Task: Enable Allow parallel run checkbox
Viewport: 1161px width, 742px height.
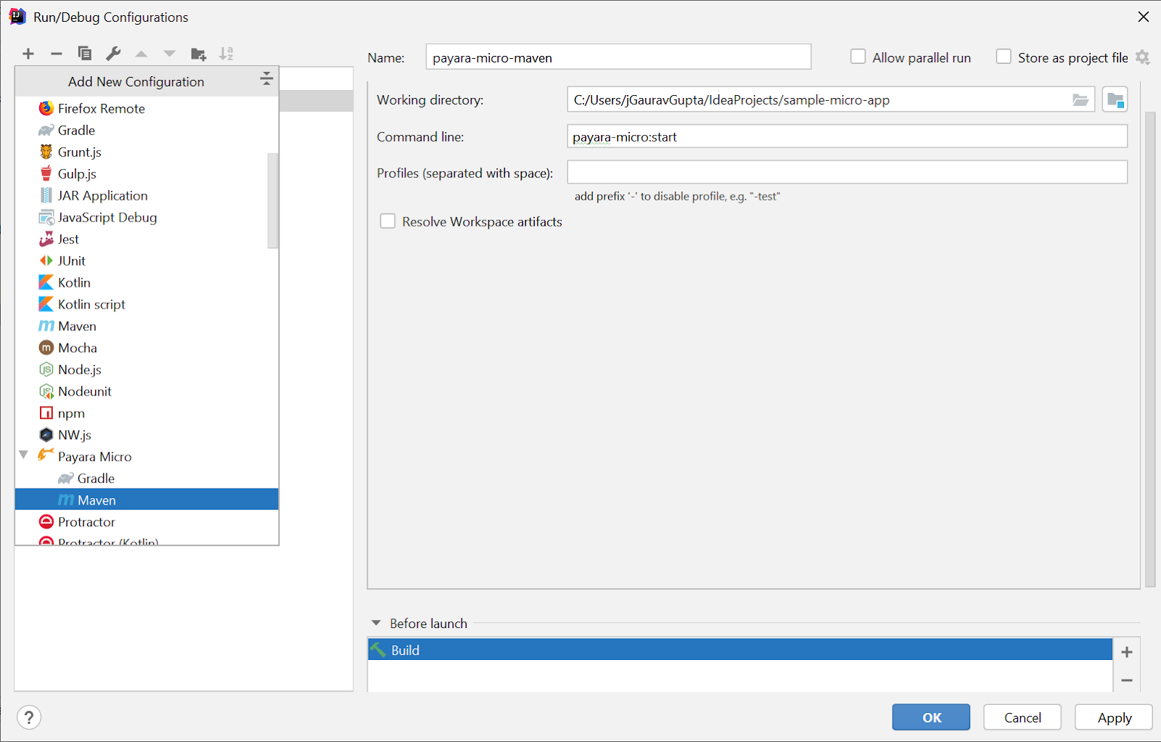Action: pyautogui.click(x=858, y=57)
